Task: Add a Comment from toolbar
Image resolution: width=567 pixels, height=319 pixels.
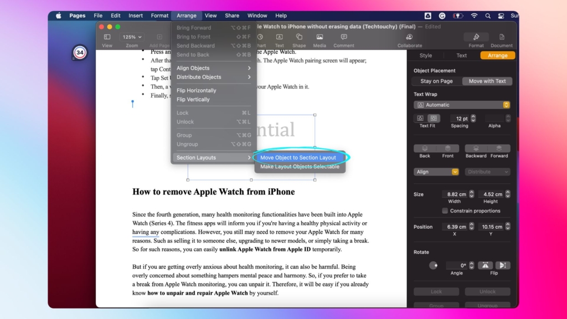Action: click(344, 37)
